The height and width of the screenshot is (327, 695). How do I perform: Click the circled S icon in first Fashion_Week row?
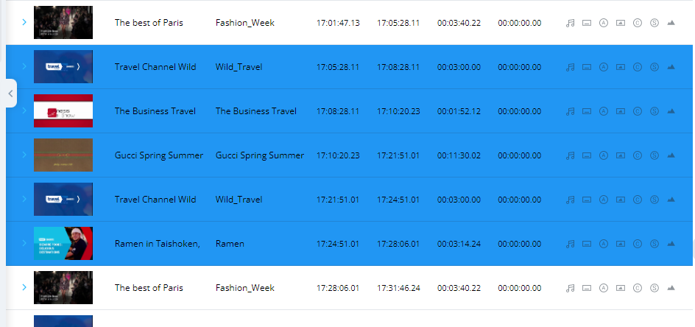[655, 23]
